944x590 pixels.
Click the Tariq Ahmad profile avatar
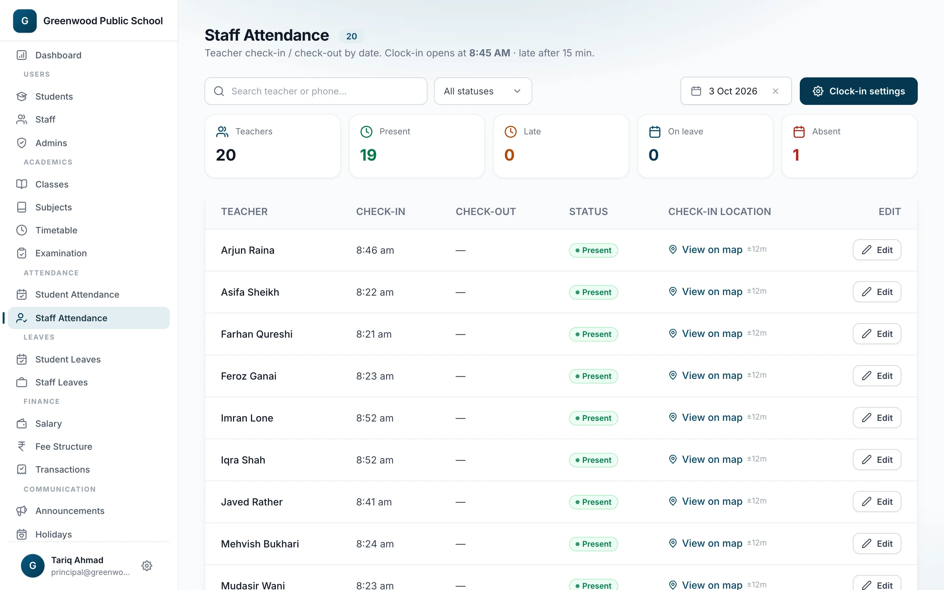33,565
